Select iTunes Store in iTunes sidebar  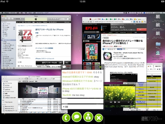pyautogui.click(x=8, y=40)
